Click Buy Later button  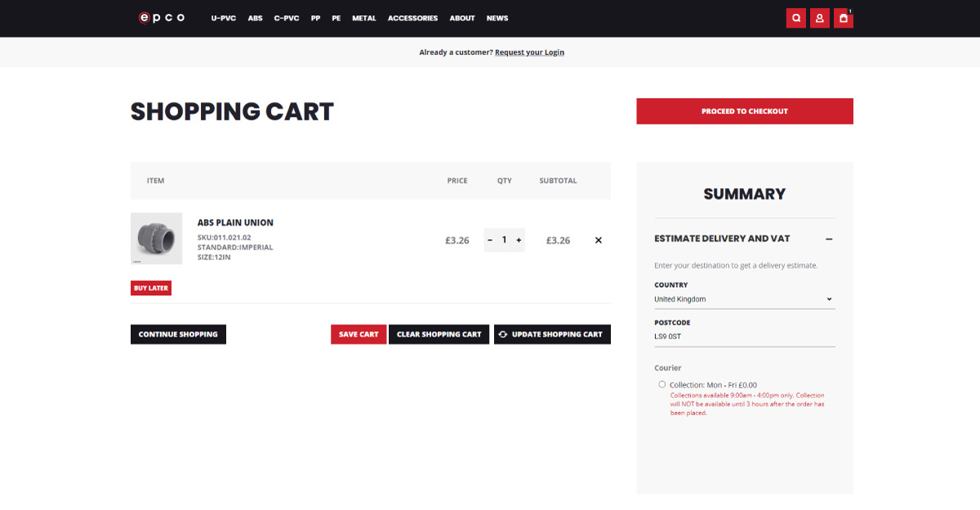point(151,289)
